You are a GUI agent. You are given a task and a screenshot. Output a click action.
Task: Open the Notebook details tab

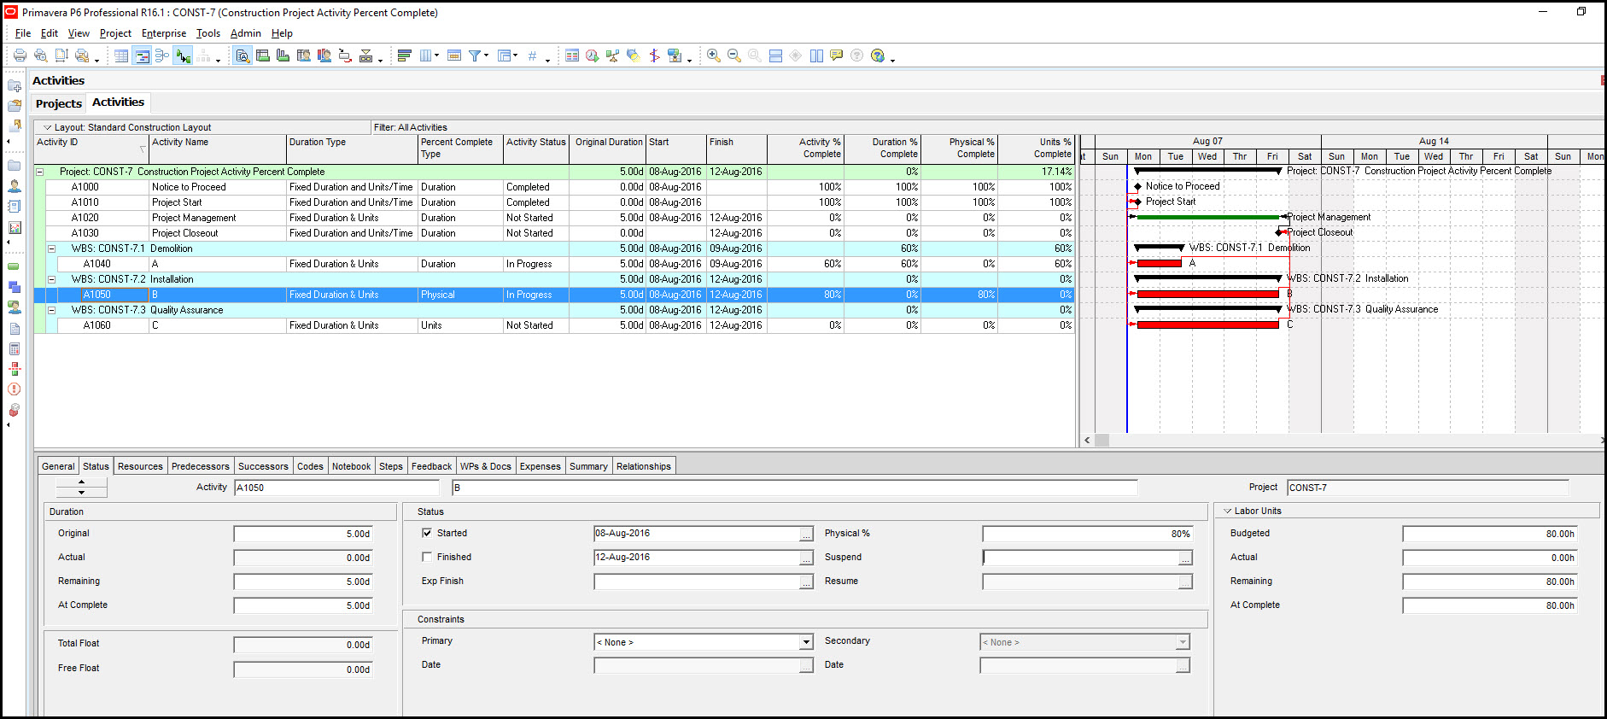pos(351,466)
